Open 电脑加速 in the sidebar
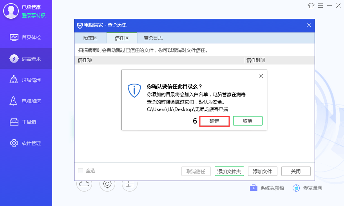344x206 pixels. tap(26, 101)
